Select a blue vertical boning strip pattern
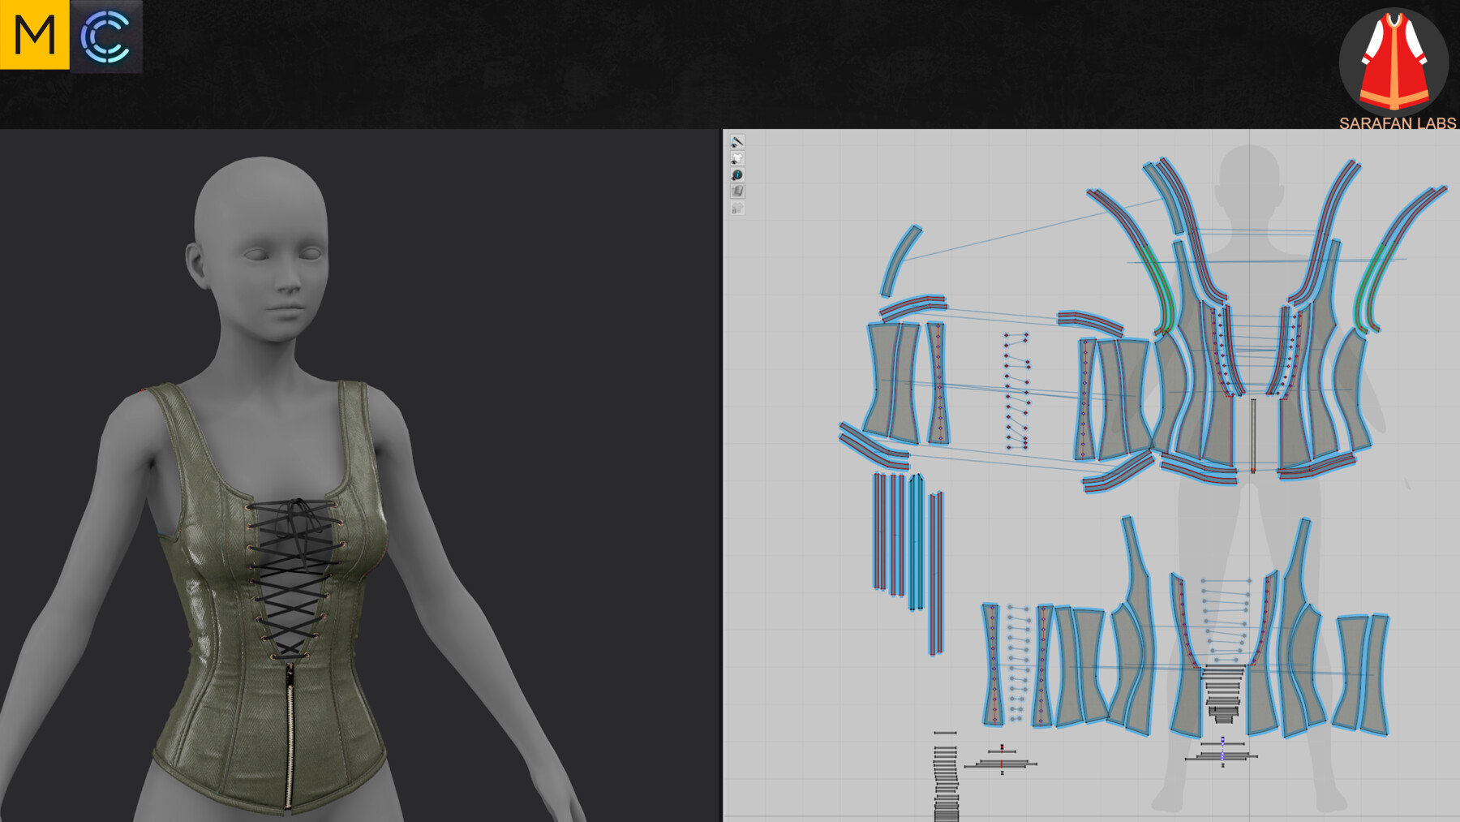1460x822 pixels. [915, 544]
